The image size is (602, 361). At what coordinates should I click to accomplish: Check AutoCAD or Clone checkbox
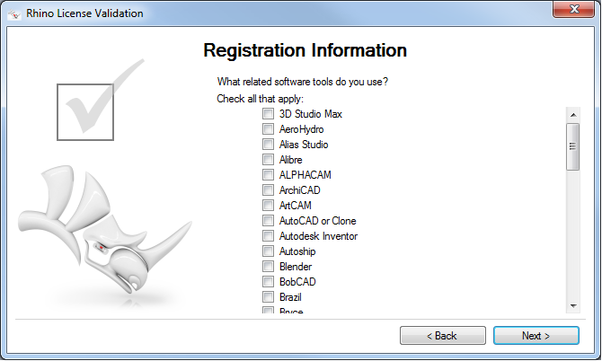(x=268, y=221)
